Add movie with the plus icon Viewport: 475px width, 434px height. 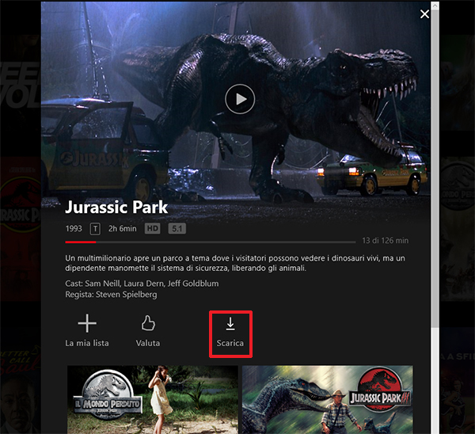pyautogui.click(x=87, y=323)
